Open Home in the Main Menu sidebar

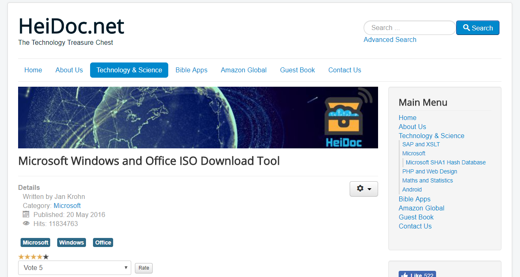click(x=407, y=118)
